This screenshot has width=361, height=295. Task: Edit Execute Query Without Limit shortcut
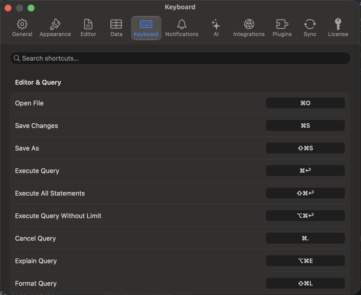pyautogui.click(x=305, y=216)
